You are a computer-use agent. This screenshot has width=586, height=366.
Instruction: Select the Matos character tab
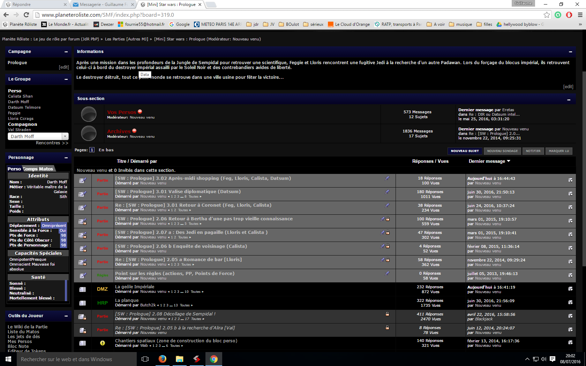point(46,169)
